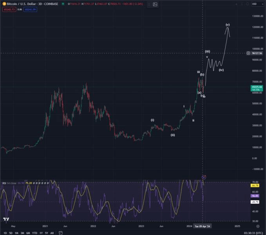Click the time axis settings gear icon
Screen dimensions: 266x235
tap(258, 226)
